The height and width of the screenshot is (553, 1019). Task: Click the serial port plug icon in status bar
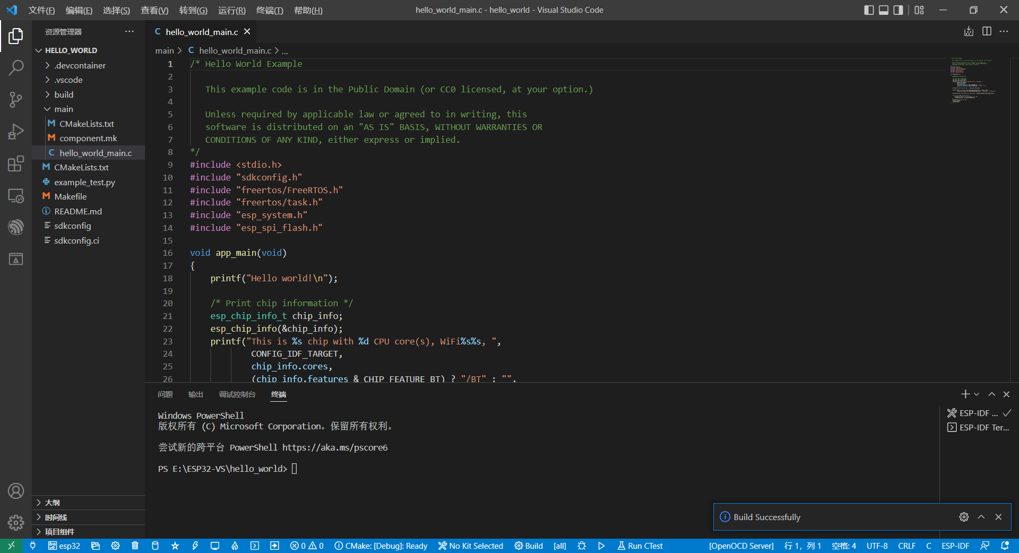(32, 546)
